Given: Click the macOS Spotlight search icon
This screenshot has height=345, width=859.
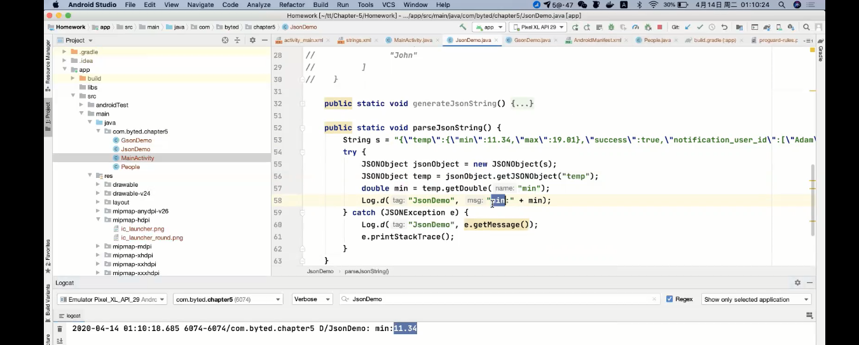Looking at the screenshot, I should coord(781,4).
